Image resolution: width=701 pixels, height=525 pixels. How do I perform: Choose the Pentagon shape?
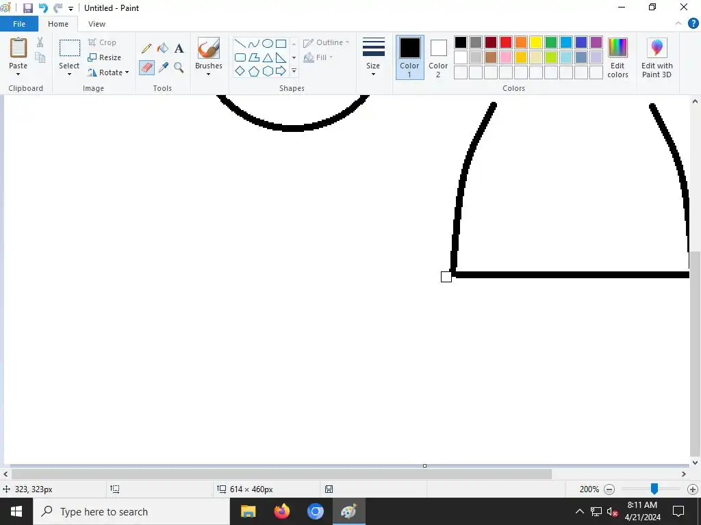pyautogui.click(x=254, y=71)
